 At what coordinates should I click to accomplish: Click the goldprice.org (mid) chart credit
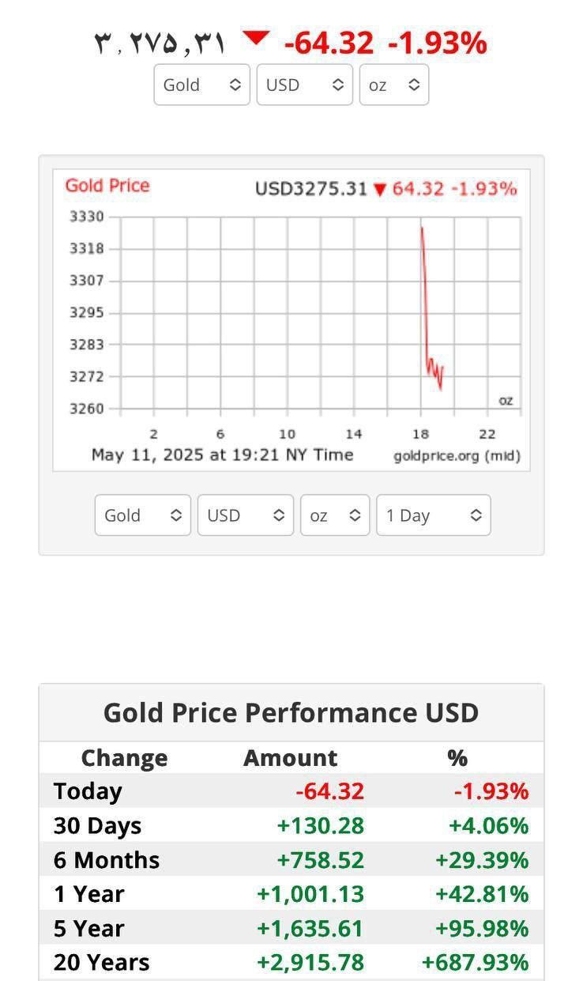tap(457, 456)
